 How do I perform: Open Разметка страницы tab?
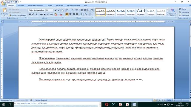click(35, 5)
